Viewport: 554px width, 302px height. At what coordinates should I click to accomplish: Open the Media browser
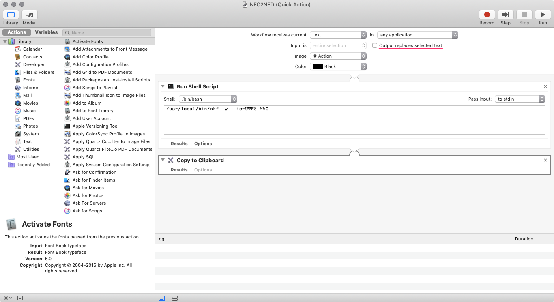[x=29, y=15]
